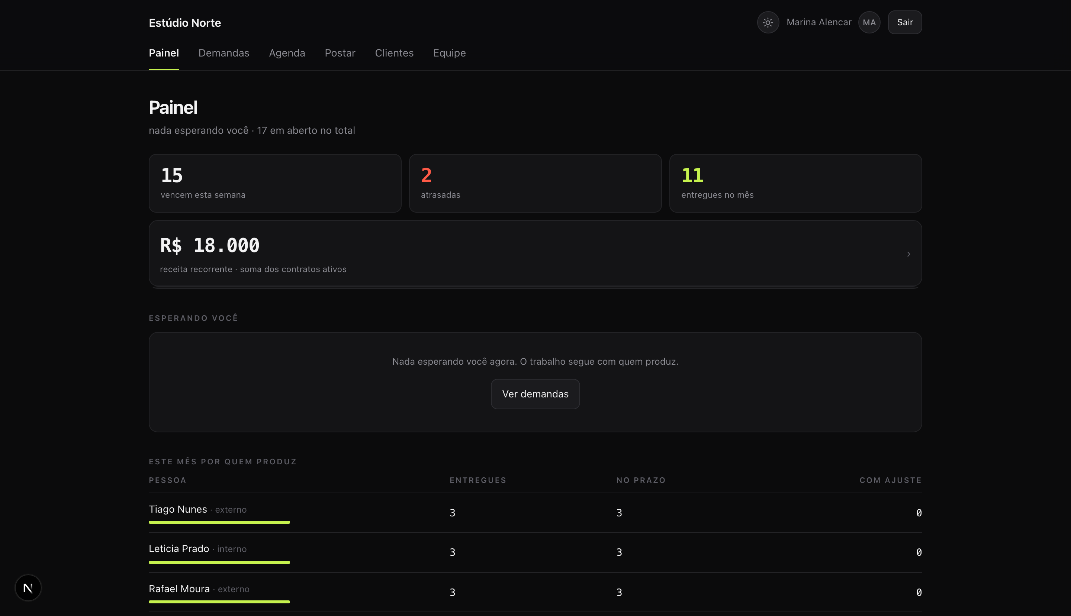Go to the Equipe tab
The image size is (1071, 616).
(449, 53)
